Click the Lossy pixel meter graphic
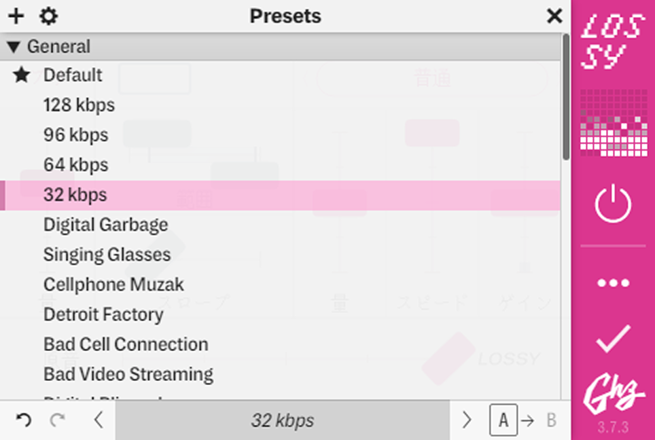Viewport: 655px width, 440px height. click(x=614, y=123)
